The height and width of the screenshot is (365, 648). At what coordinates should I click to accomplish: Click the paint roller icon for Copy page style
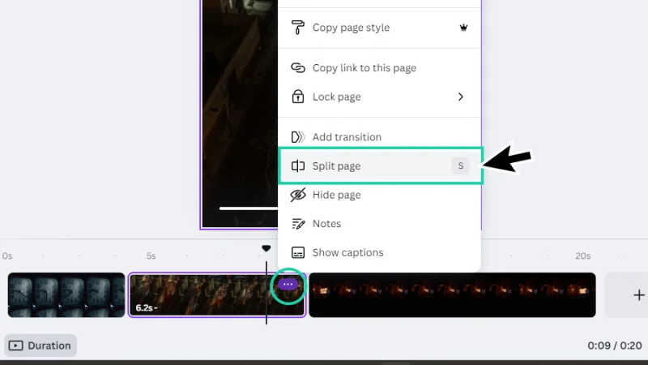pyautogui.click(x=298, y=28)
